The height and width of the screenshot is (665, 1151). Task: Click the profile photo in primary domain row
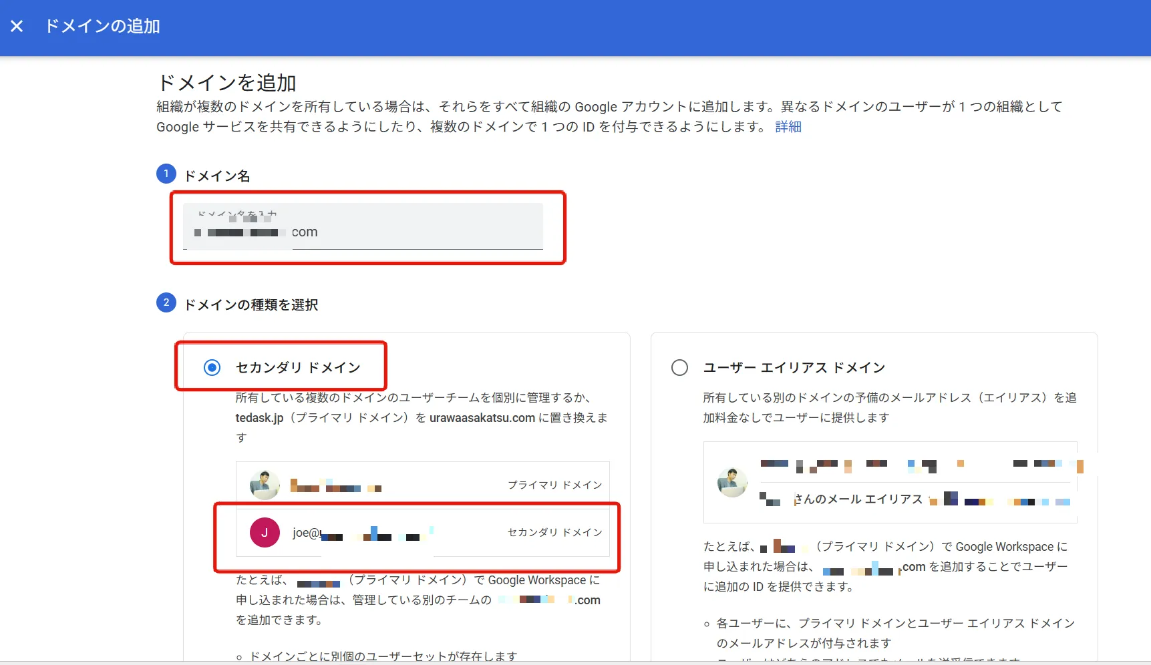(265, 485)
